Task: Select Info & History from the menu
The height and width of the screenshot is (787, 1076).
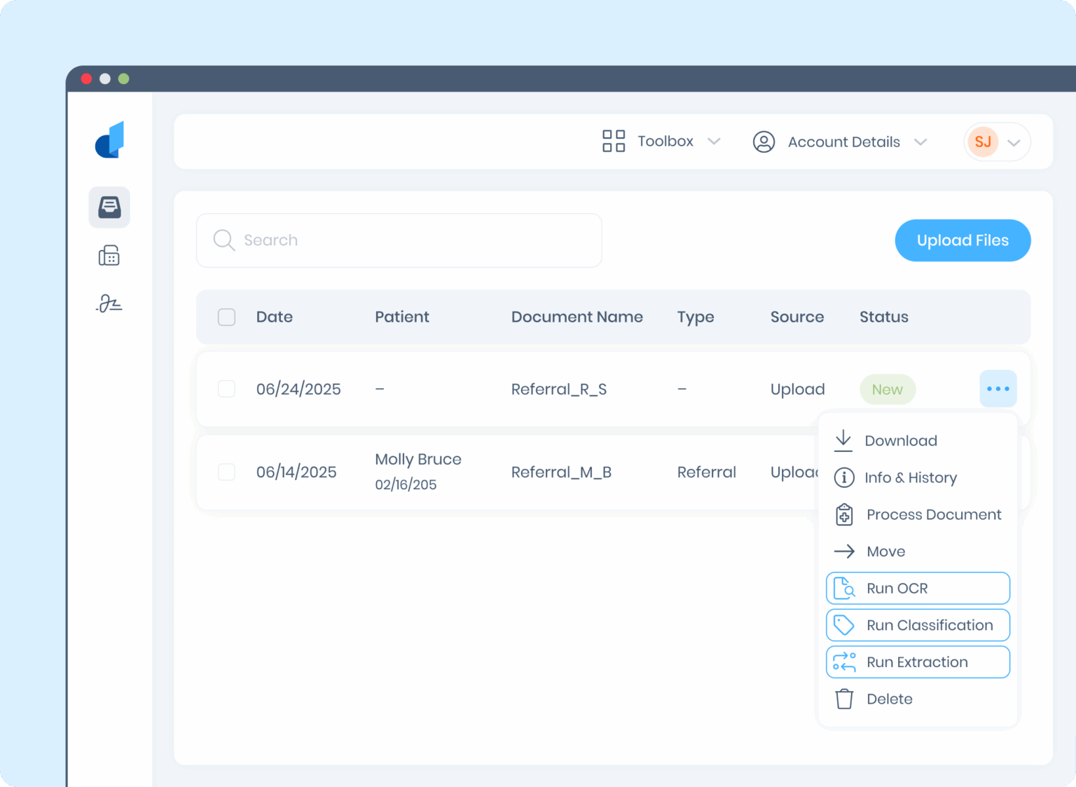Action: click(x=911, y=477)
